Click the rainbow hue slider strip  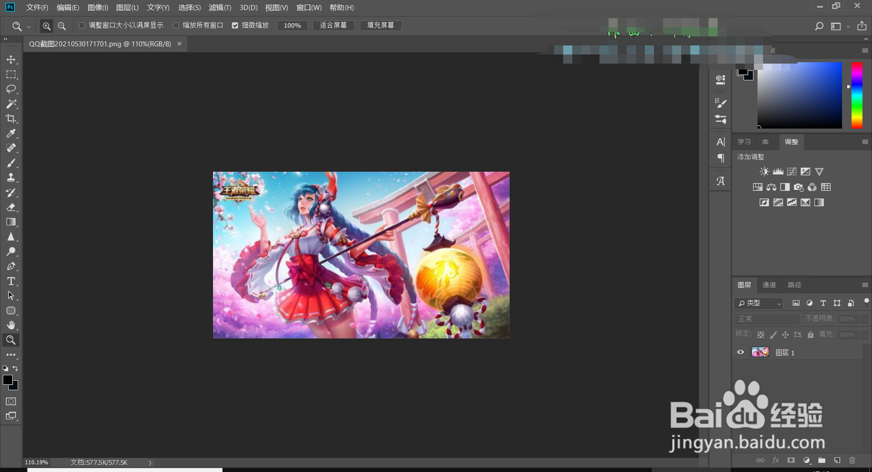tap(857, 95)
